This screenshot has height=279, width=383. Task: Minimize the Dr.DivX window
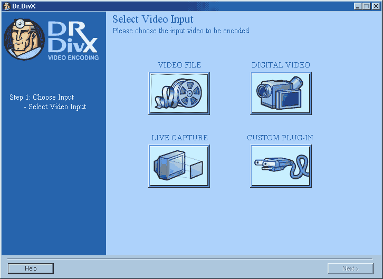tap(358, 6)
